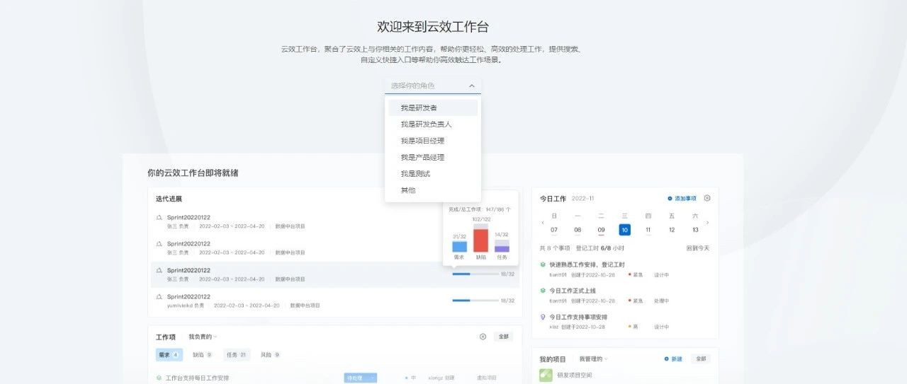Open the blue 待处理 status dropdown
The image size is (907, 384).
click(361, 378)
